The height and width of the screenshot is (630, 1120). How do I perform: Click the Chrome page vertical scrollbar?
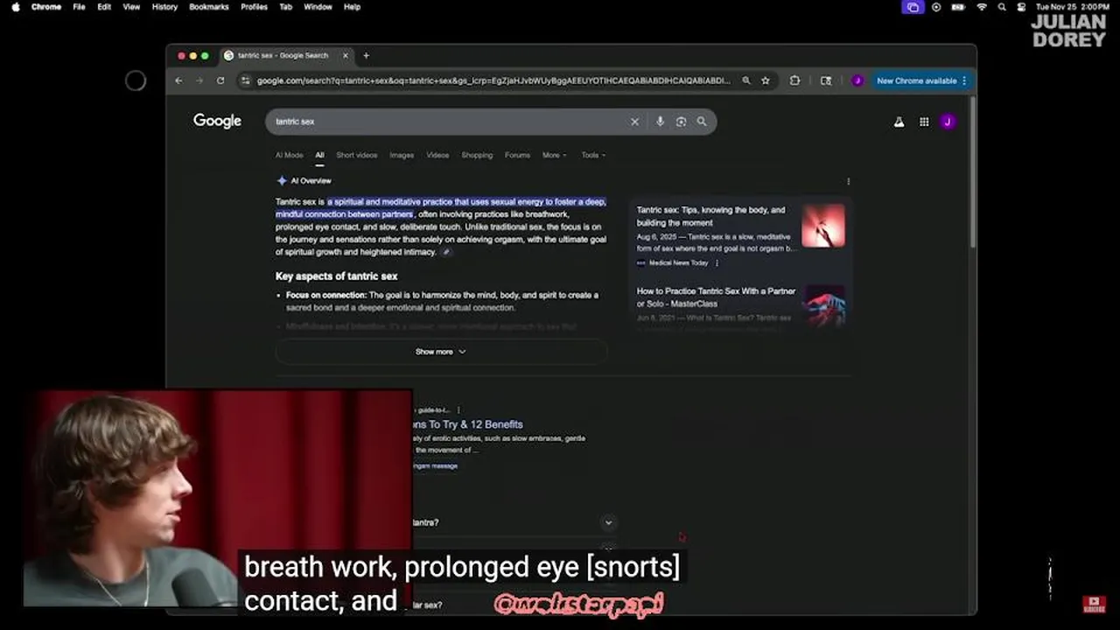click(972, 171)
